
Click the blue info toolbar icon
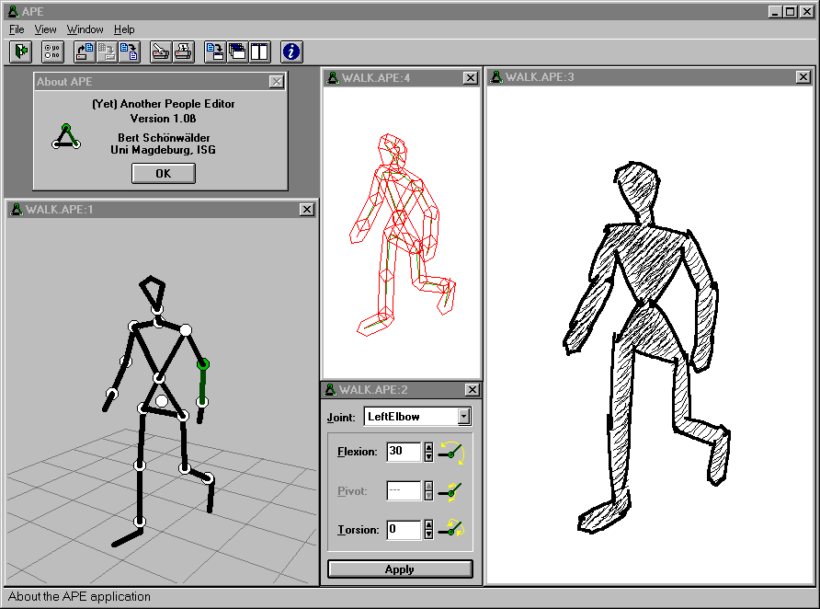pos(291,52)
